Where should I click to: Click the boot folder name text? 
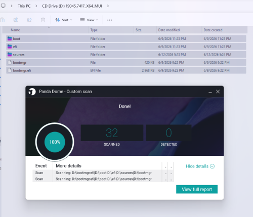coord(17,39)
